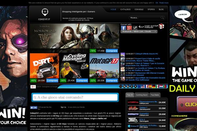This screenshot has width=197, height=131.
Task: Connect with the Google+ login icon
Action: click(x=129, y=28)
